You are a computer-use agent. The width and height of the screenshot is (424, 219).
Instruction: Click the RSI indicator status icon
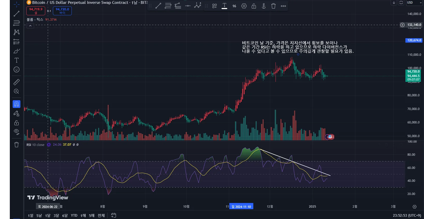tap(49, 145)
